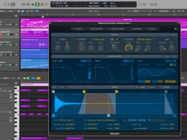Viewport: 187px width, 140px height.
Task: Toggle the Filter 2 on/off button
Action: [124, 39]
